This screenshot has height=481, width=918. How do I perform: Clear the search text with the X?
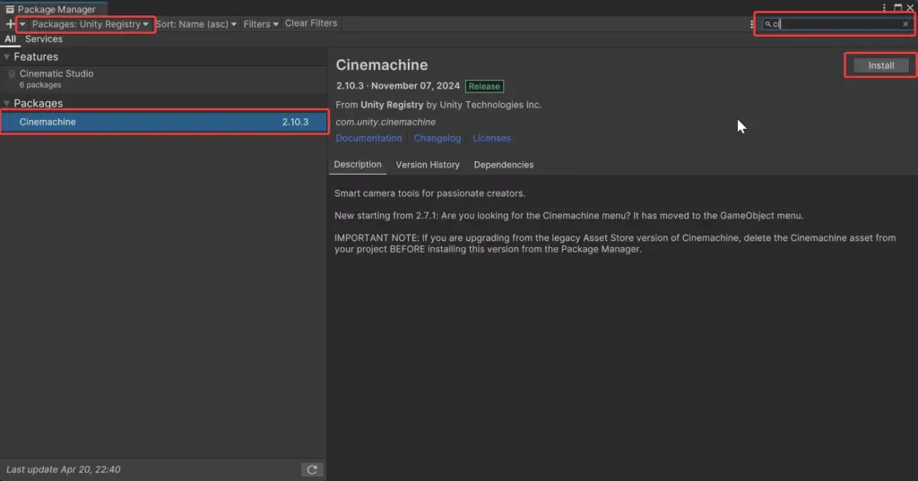pos(905,24)
